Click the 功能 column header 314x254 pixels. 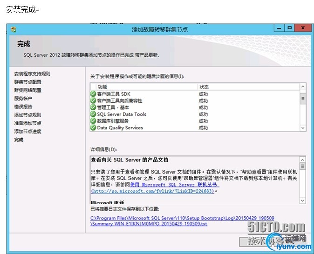click(x=147, y=87)
